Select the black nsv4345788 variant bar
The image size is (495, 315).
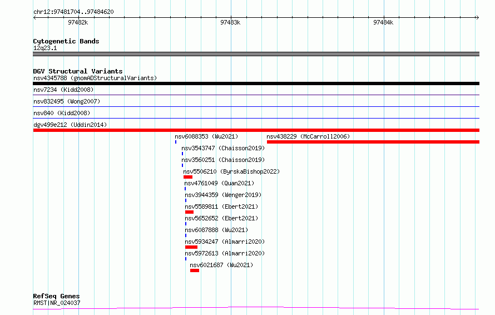[x=256, y=83]
